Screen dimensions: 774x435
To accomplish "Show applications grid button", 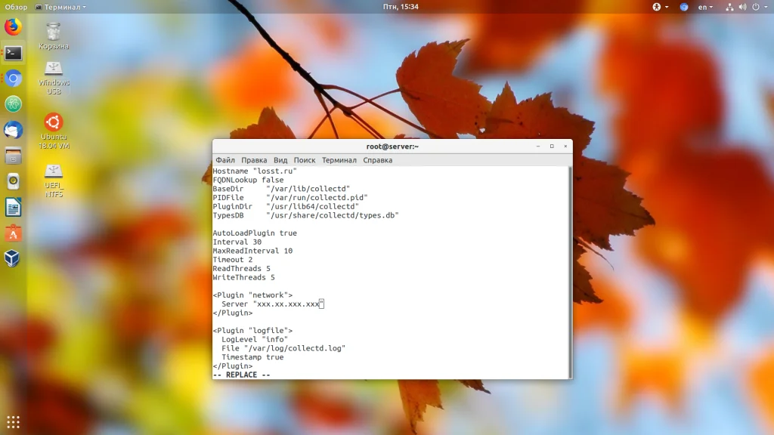I will pyautogui.click(x=13, y=421).
